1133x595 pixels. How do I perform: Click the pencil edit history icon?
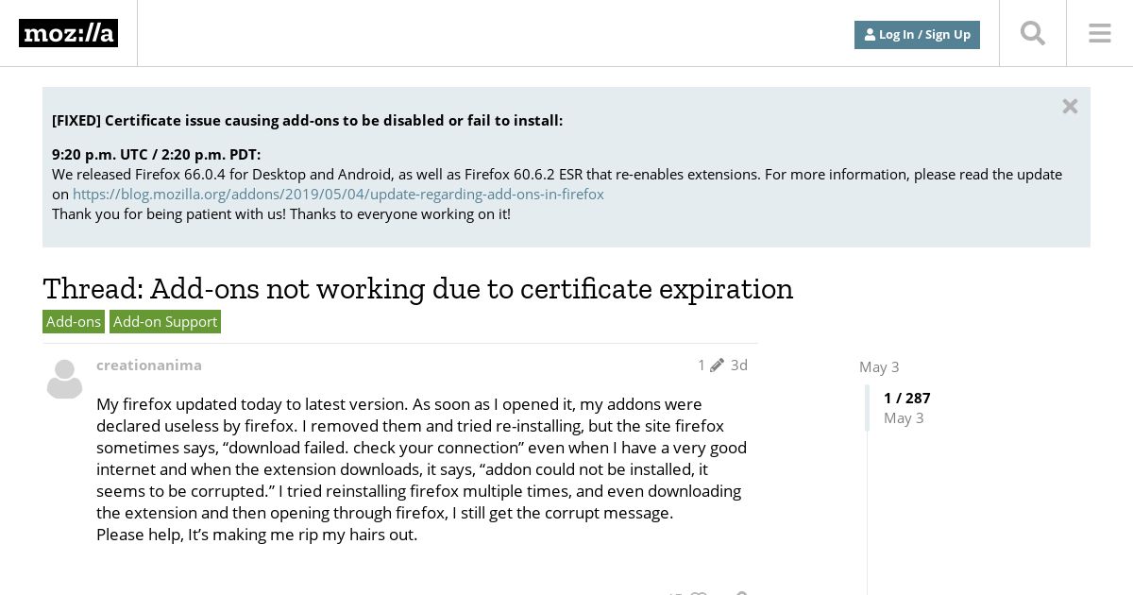point(717,365)
